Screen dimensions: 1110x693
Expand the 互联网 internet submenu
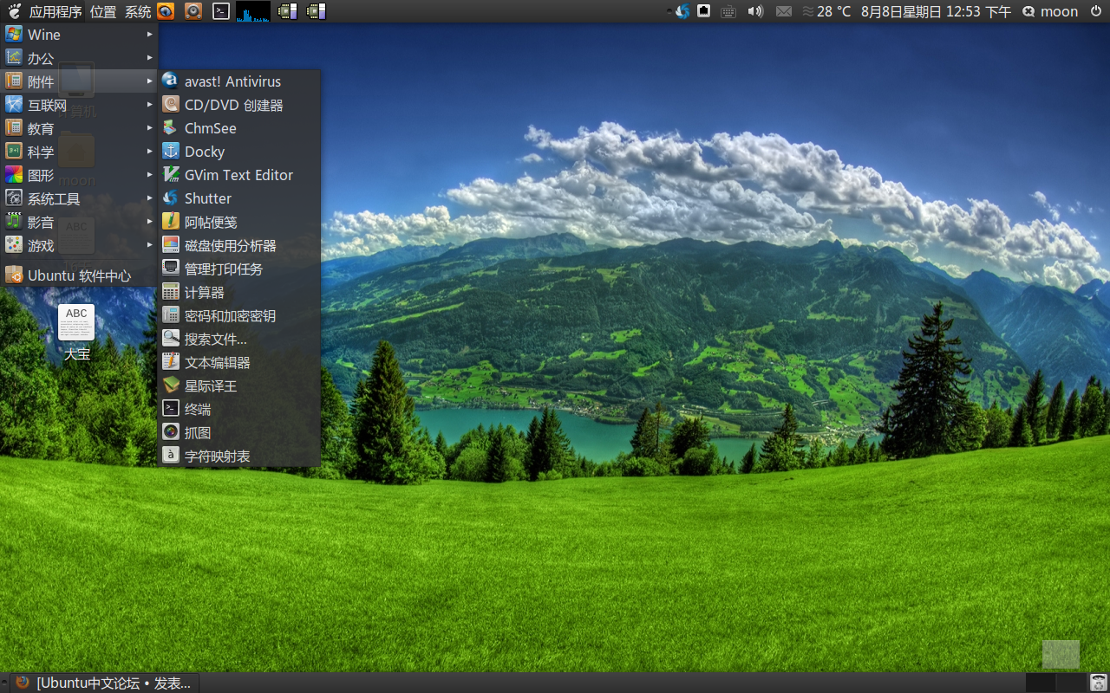point(79,105)
